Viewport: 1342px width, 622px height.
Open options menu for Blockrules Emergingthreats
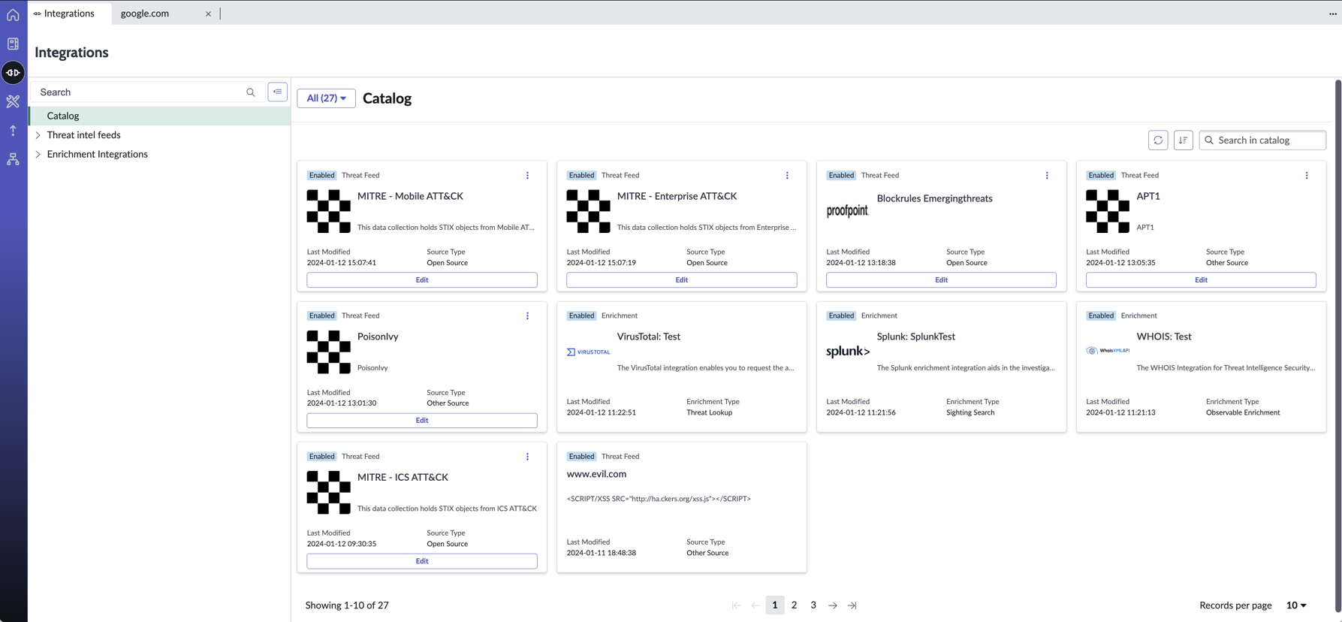(1047, 176)
